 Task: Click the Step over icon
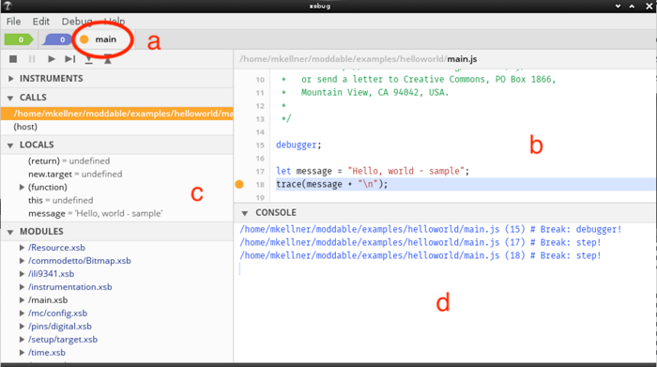pyautogui.click(x=70, y=59)
